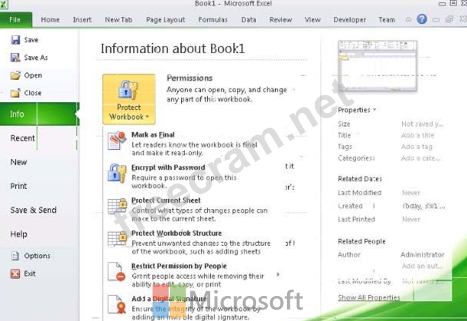Click the Add a Digital Signature icon
The image size is (467, 321).
pos(116,304)
